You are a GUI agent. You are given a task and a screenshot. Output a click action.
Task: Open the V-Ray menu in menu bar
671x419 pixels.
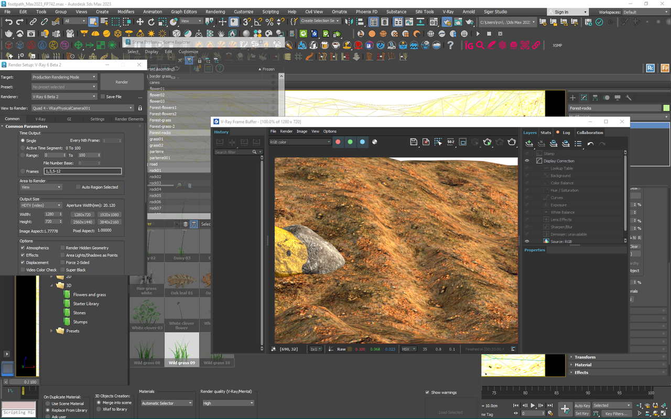[448, 12]
